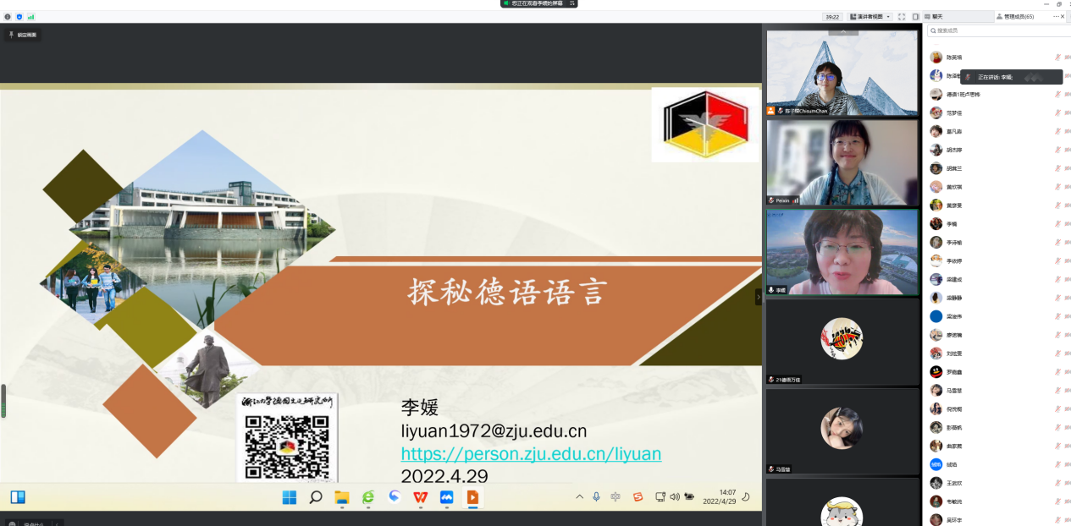Click the meeting info icon
Screen dimensions: 1071x526
pyautogui.click(x=8, y=17)
